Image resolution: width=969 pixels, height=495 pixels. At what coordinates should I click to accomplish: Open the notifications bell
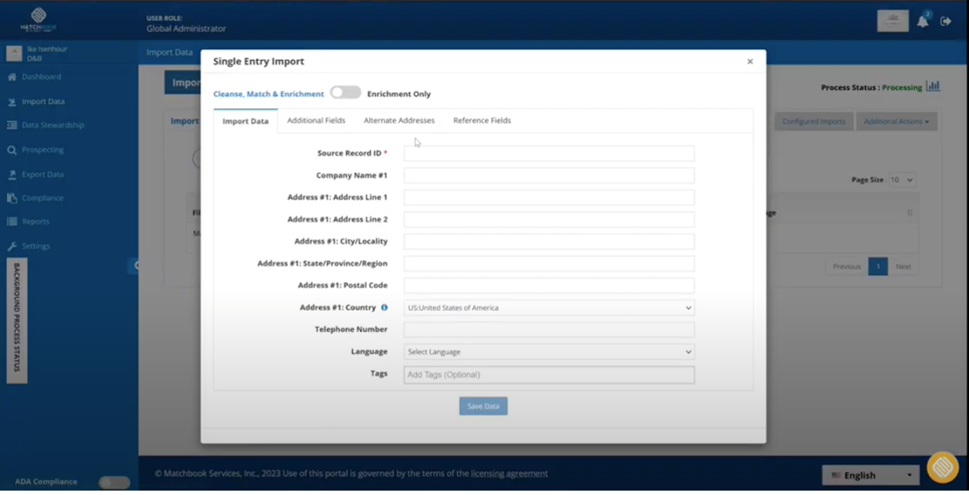coord(922,22)
